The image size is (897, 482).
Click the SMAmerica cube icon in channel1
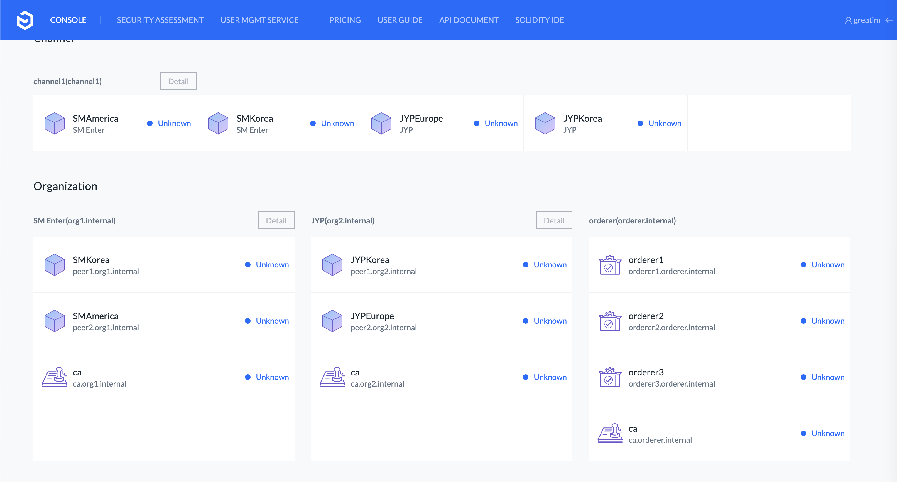pos(55,123)
